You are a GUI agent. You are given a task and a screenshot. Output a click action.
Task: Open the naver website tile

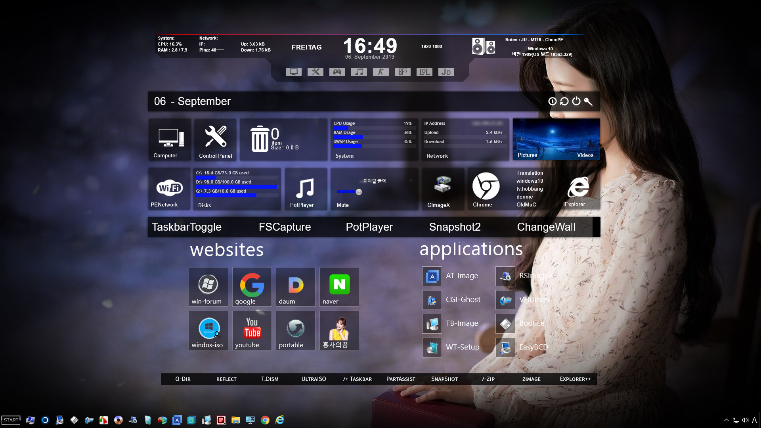tap(339, 287)
